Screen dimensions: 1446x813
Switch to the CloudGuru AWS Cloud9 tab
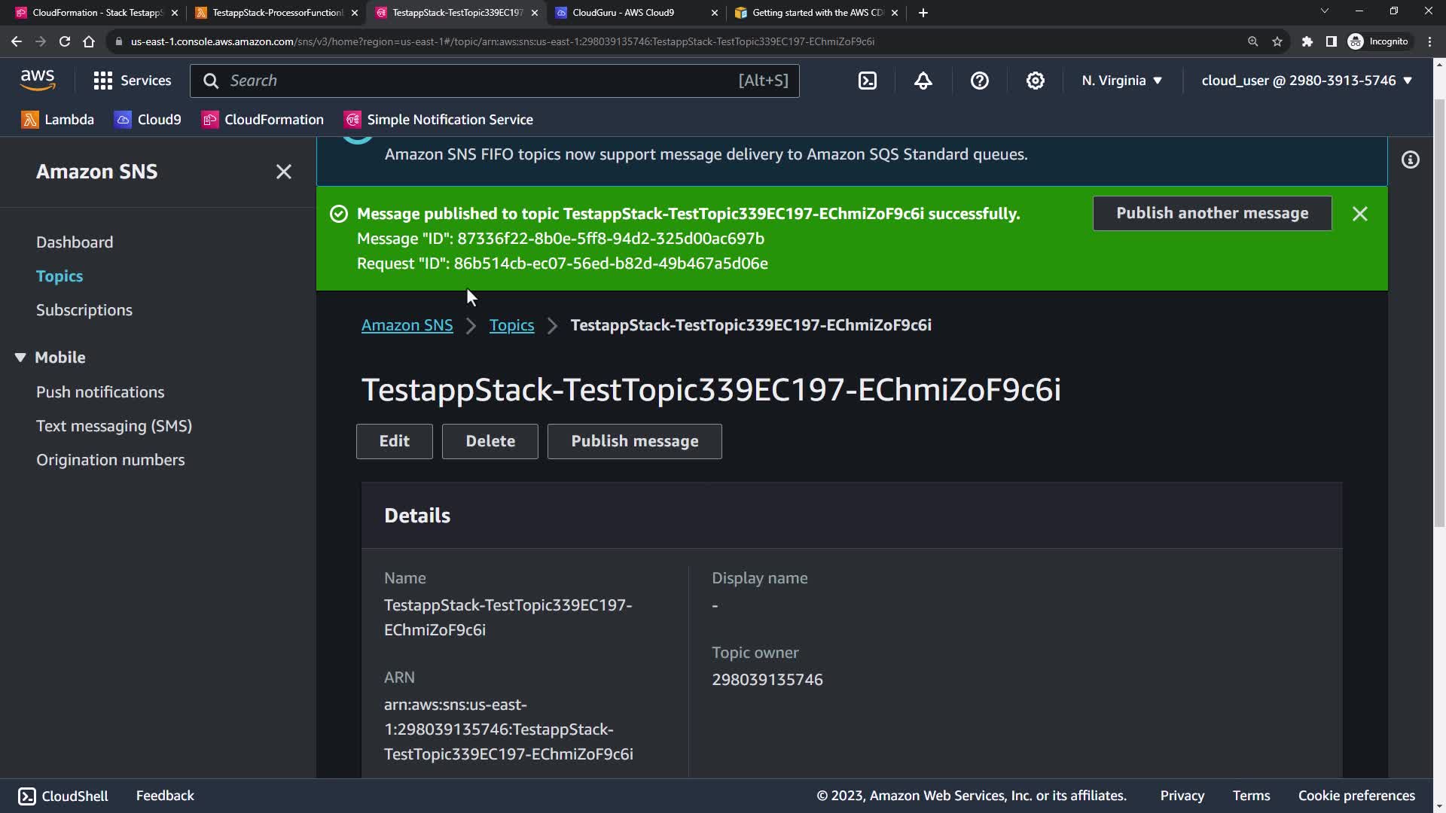[623, 13]
